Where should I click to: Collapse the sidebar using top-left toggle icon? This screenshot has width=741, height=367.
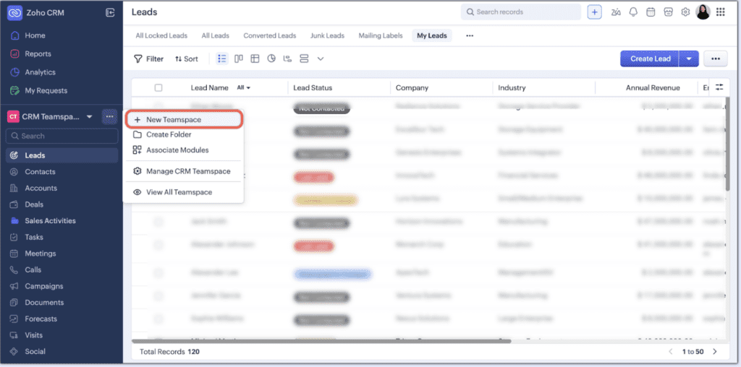[110, 12]
